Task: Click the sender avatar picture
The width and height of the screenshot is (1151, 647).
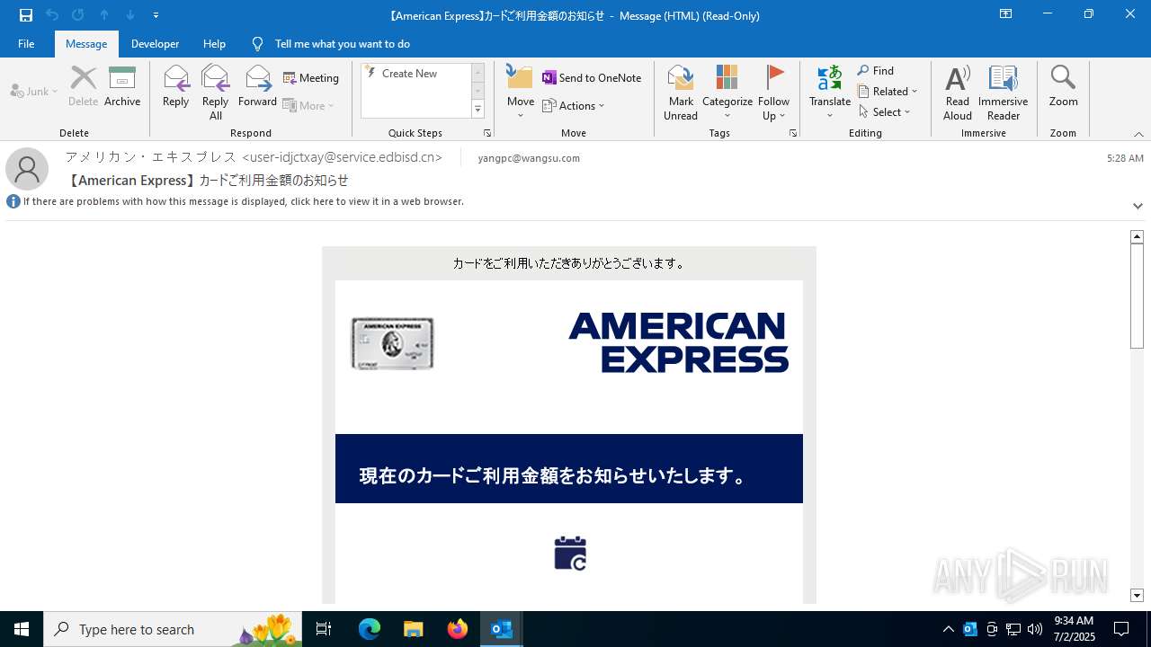Action: point(27,169)
